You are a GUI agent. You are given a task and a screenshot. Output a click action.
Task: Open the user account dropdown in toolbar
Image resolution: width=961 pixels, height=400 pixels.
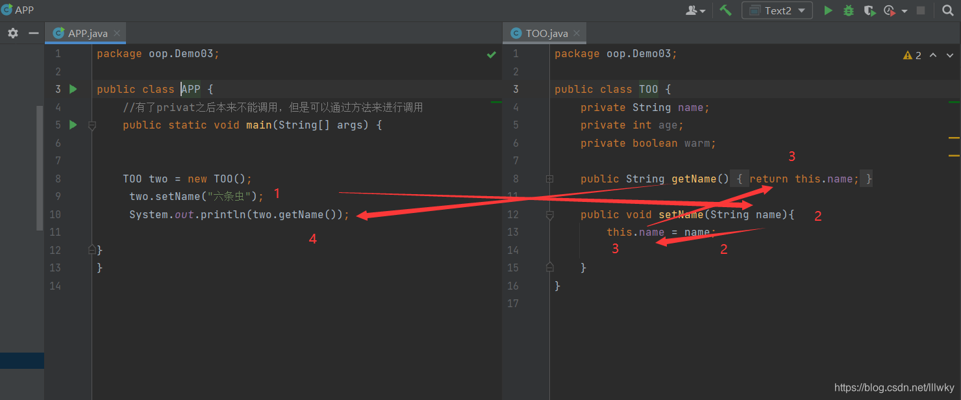pyautogui.click(x=695, y=10)
